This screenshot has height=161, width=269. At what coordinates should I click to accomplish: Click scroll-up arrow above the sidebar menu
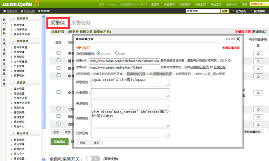43,17
